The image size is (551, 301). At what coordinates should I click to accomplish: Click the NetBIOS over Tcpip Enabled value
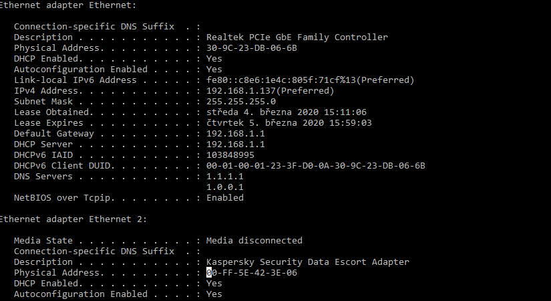coord(224,198)
